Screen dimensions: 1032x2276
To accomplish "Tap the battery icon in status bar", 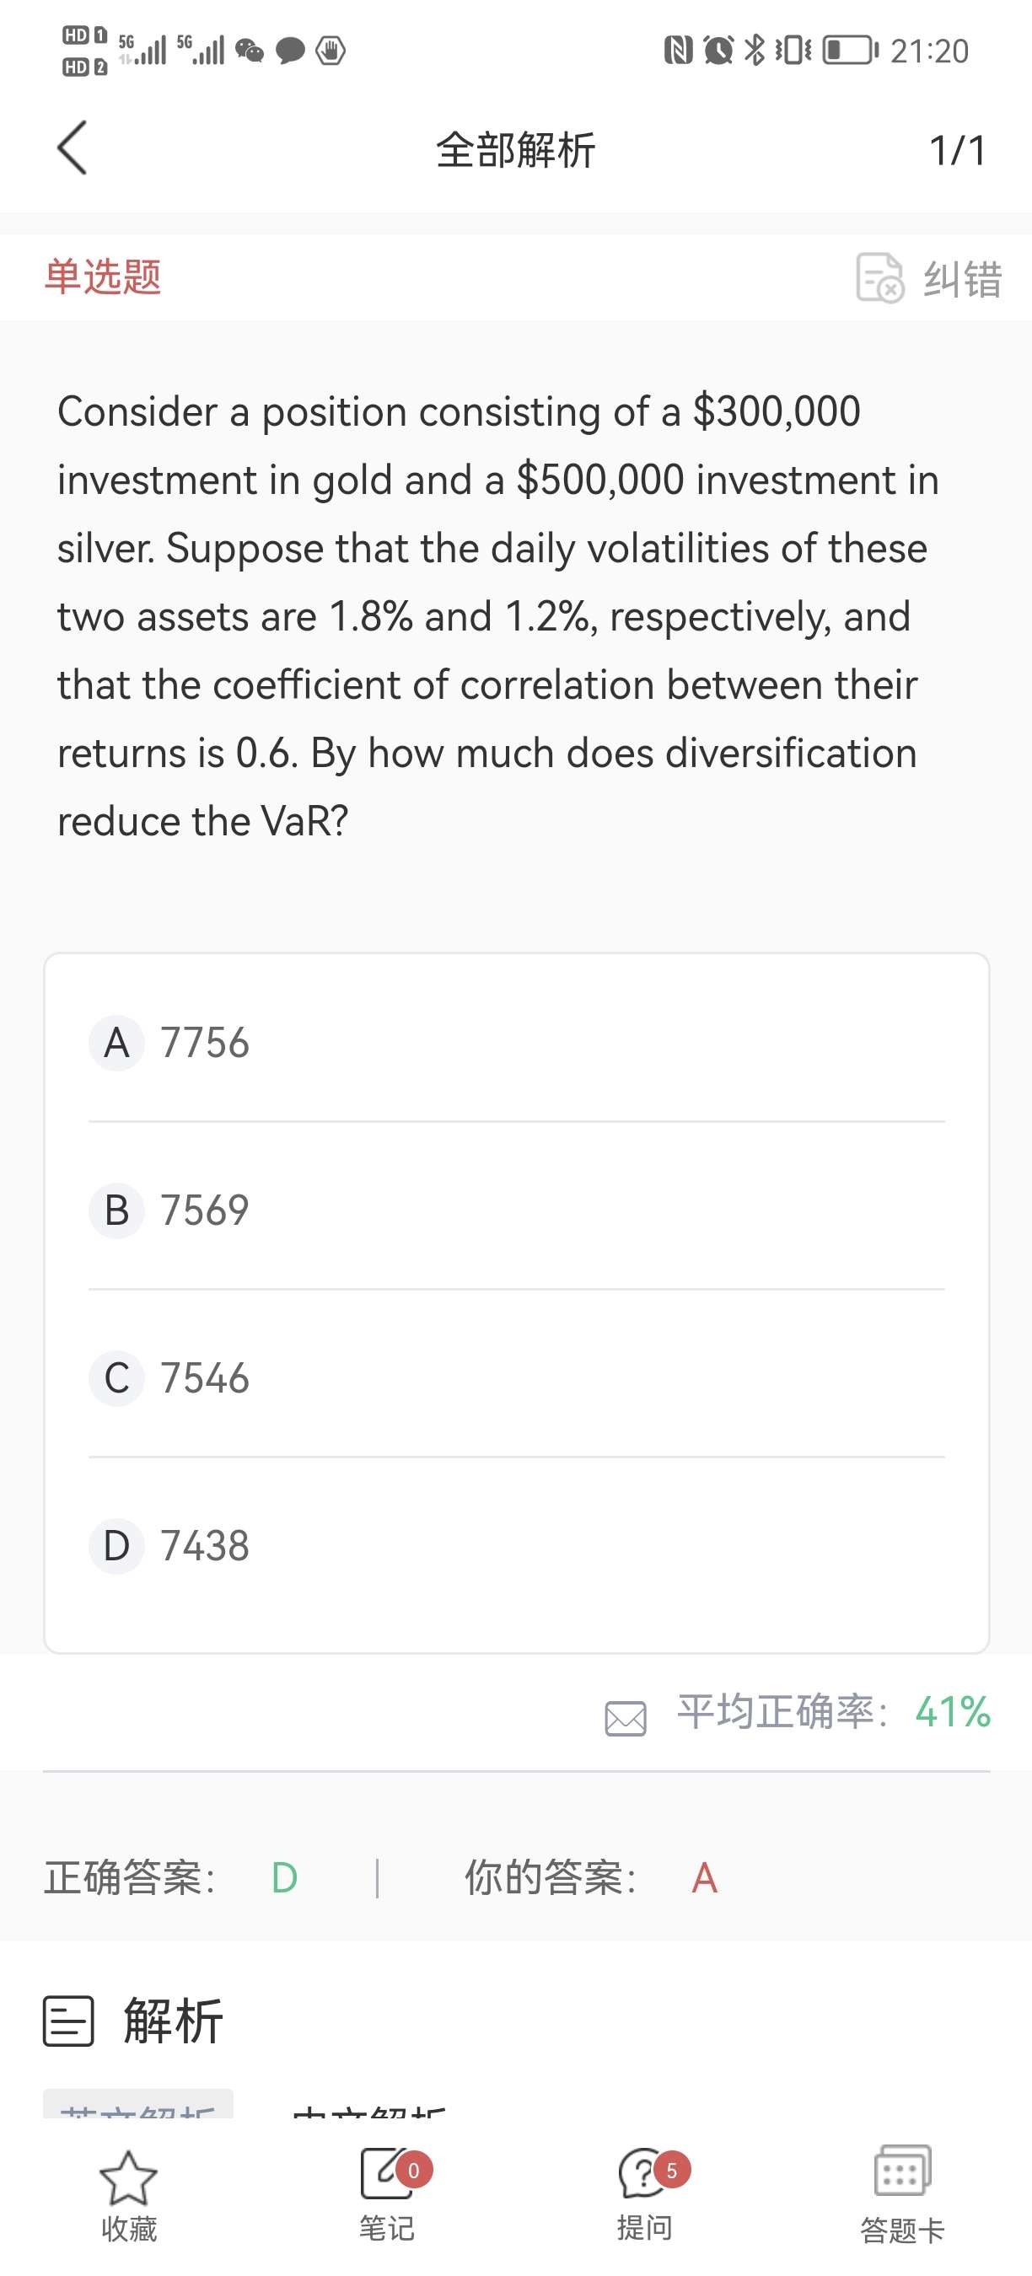I will (850, 51).
